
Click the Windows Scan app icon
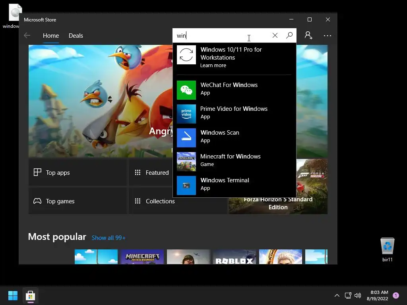pos(186,138)
